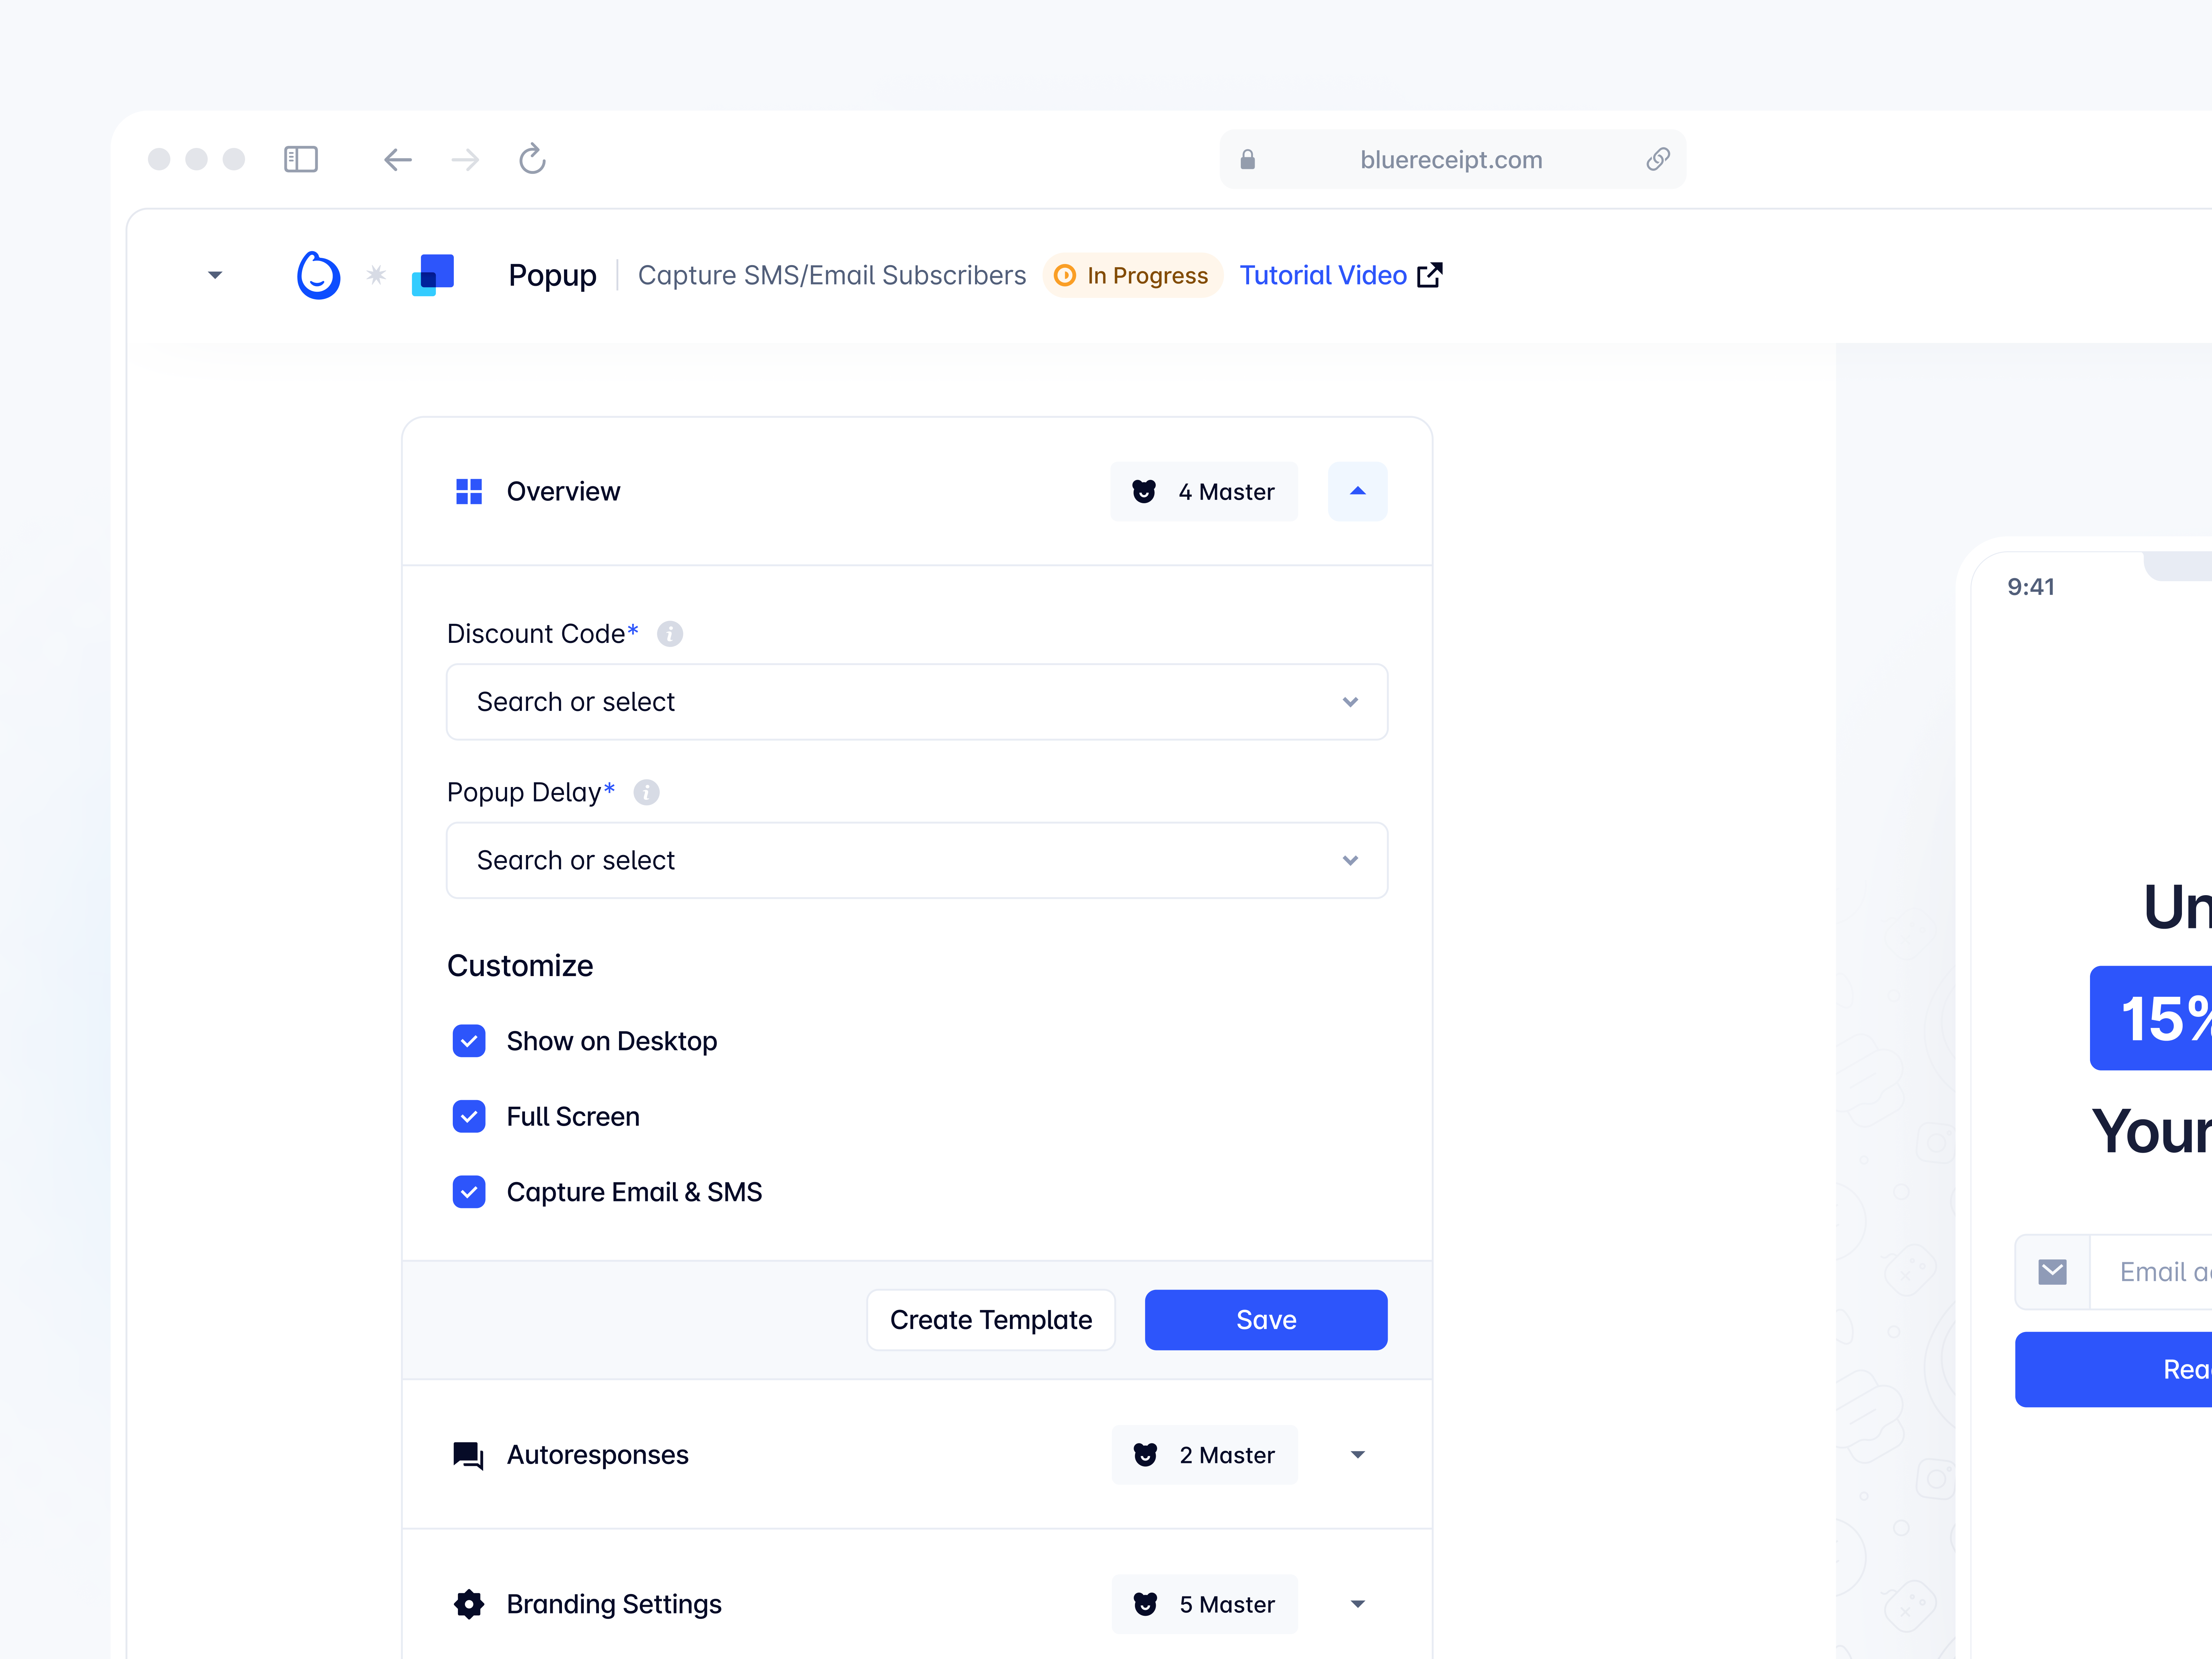Open the Discount Code info tooltip icon
This screenshot has height=1659, width=2212.
click(670, 634)
